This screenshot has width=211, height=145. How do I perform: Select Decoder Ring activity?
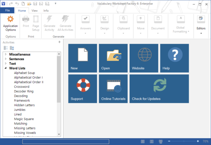coord(24,91)
